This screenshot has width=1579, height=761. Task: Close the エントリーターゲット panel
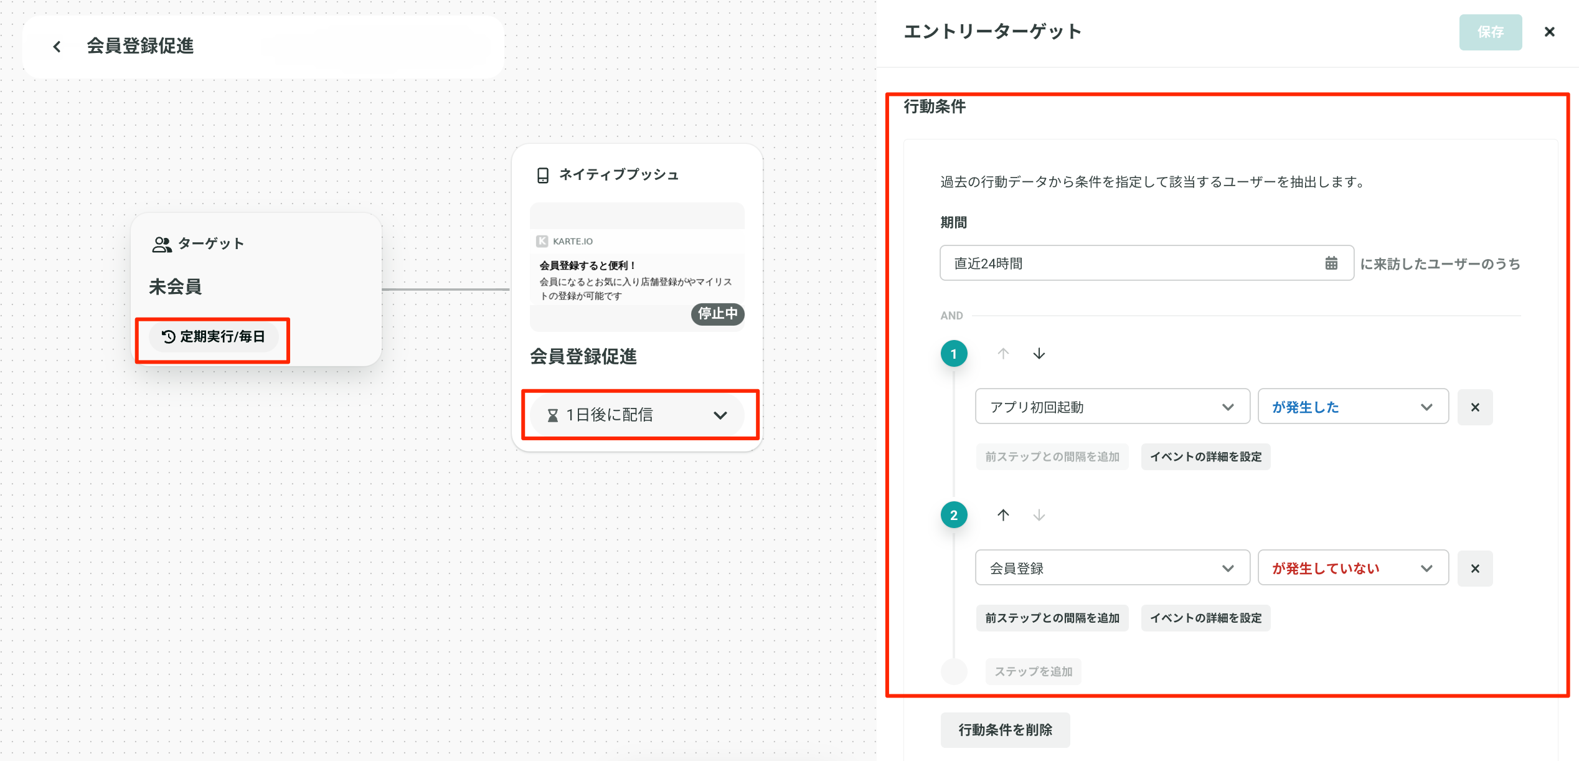click(1550, 32)
